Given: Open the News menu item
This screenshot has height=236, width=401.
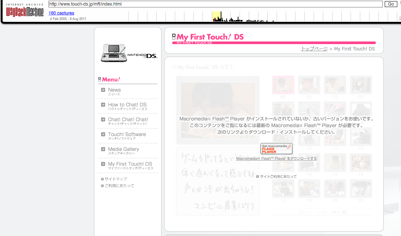Looking at the screenshot, I should point(114,91).
